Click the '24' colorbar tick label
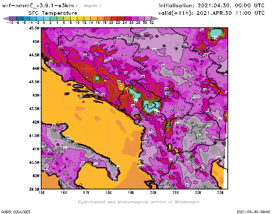This screenshot has height=214, width=277. tap(125, 23)
